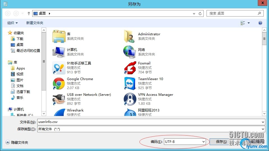Screen dimensions: 269x151
Task: Open the 编码 UTF-8 encoding dropdown
Action: (185, 142)
